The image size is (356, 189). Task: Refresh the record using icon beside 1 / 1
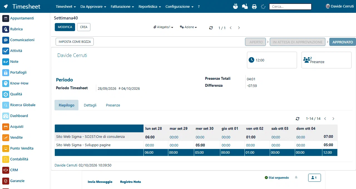point(211,28)
